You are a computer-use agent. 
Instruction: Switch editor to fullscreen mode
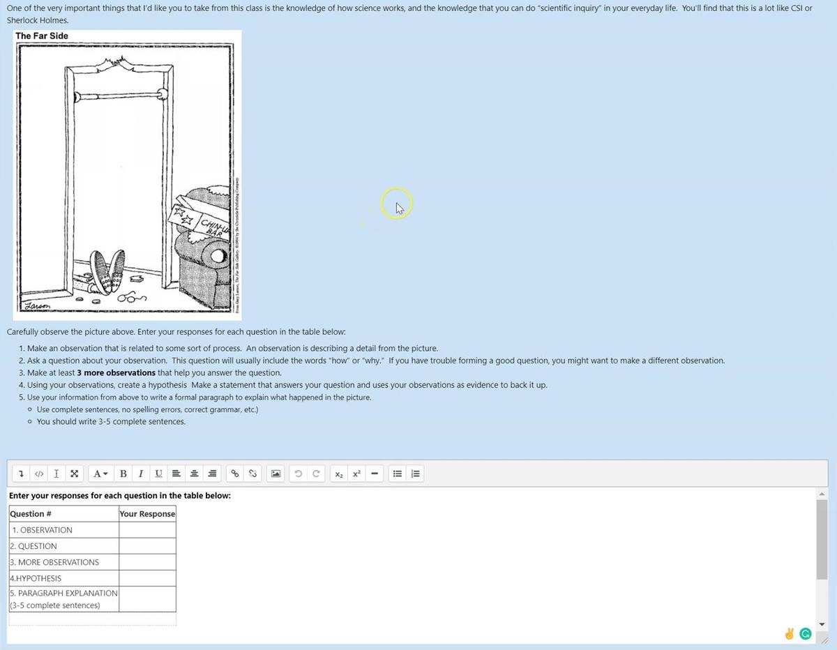pyautogui.click(x=74, y=474)
